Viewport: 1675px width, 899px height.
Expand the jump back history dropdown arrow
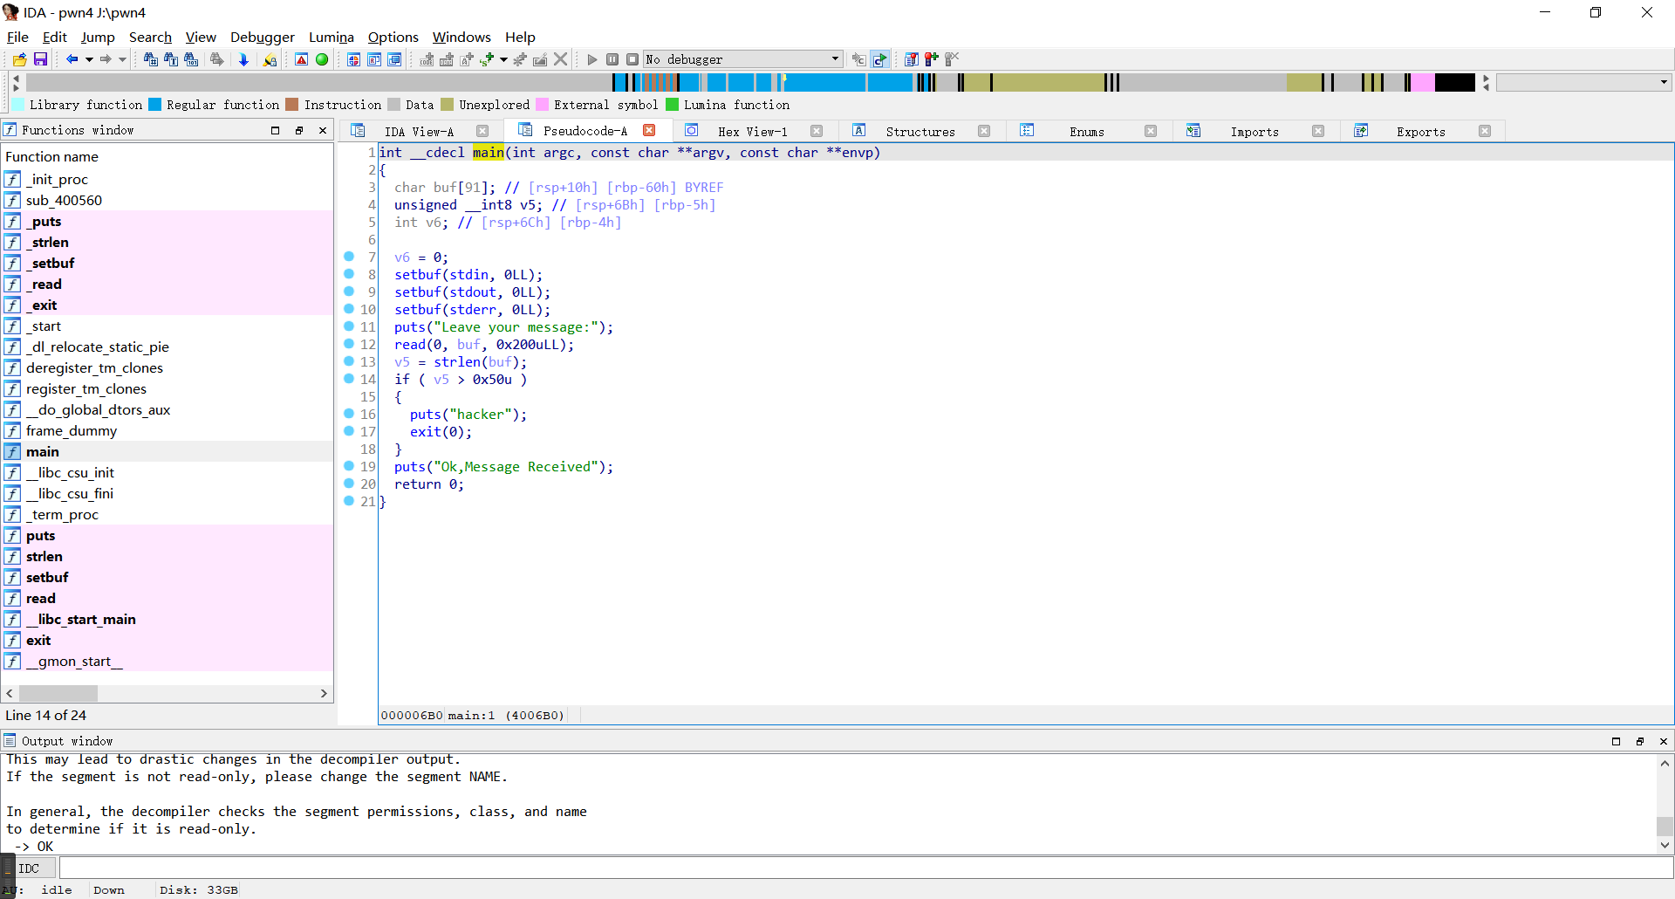tap(89, 59)
